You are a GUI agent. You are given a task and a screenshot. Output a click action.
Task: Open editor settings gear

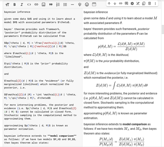132,4
